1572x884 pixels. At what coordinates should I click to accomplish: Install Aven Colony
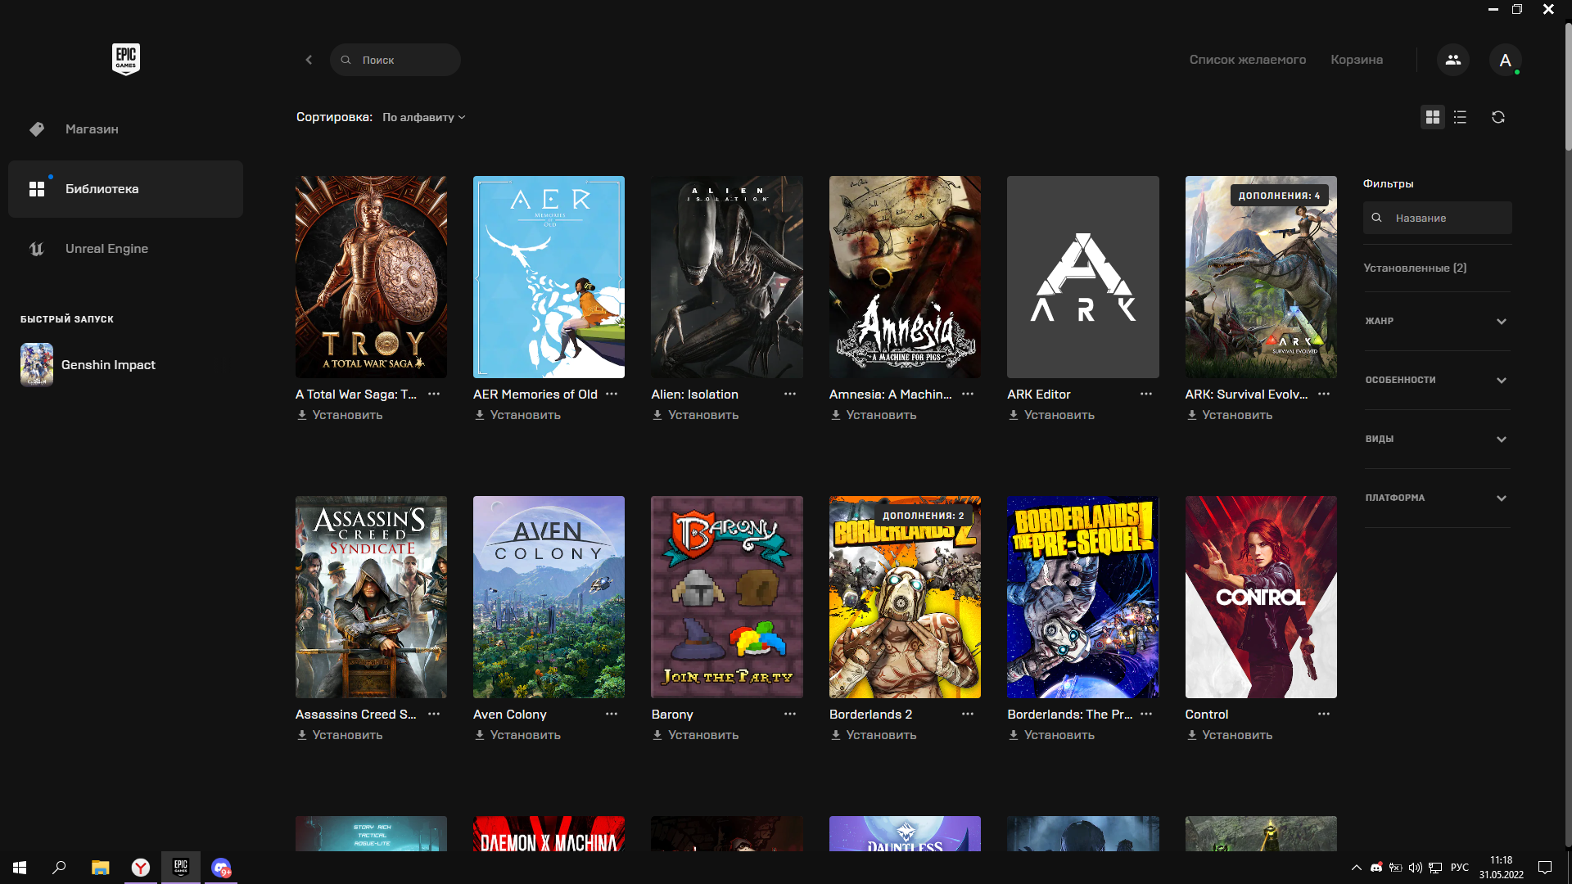[517, 735]
